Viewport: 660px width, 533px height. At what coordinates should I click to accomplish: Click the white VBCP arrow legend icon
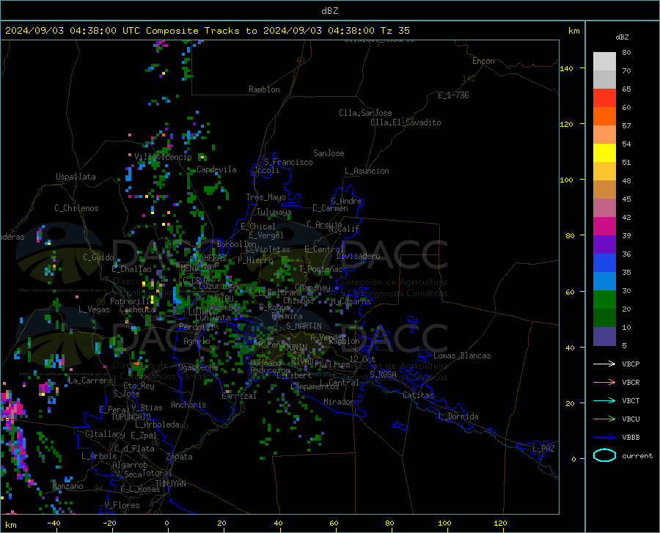[x=604, y=364]
